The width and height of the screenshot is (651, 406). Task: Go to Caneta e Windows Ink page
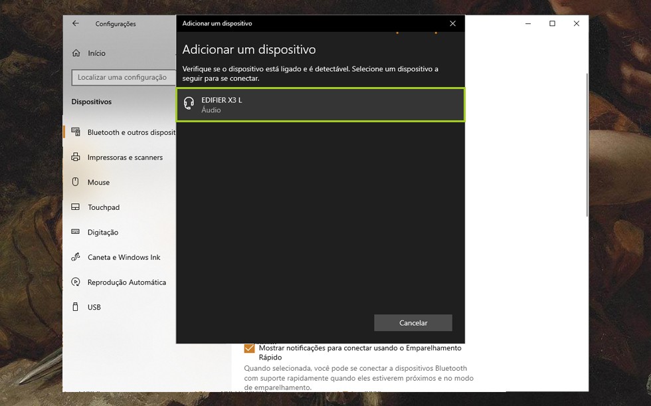[124, 257]
